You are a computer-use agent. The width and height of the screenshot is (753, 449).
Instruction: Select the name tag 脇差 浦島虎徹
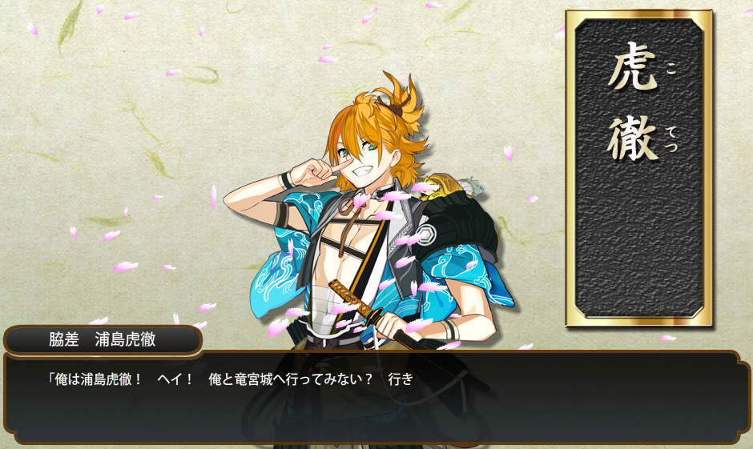coord(103,339)
